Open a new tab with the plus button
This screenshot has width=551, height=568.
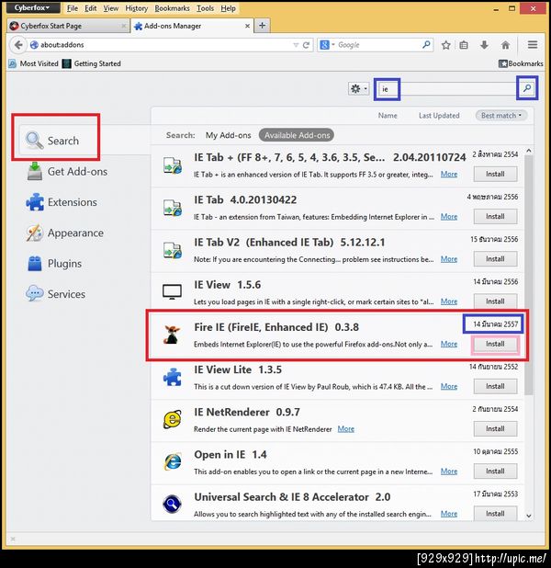[262, 26]
